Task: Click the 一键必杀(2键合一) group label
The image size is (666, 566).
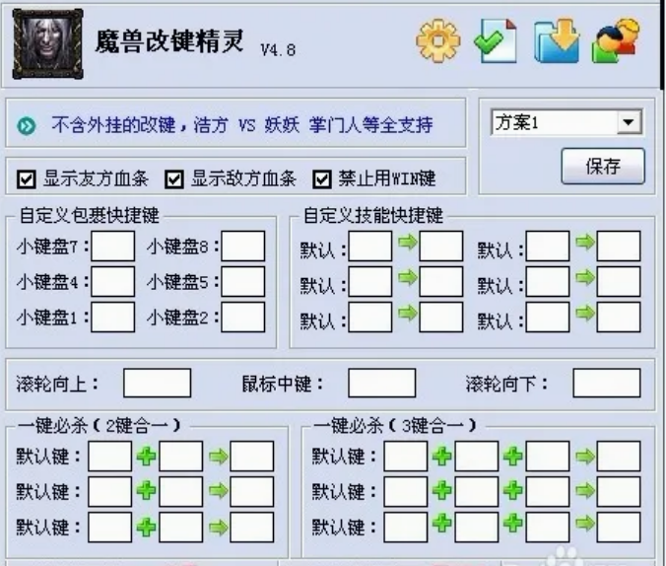Action: coord(99,425)
